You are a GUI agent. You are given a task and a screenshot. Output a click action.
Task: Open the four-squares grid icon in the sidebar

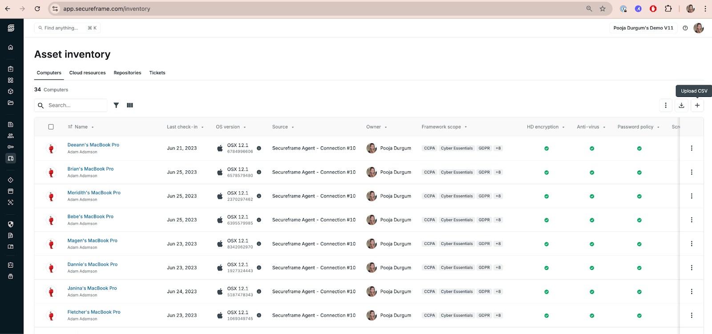(x=11, y=80)
